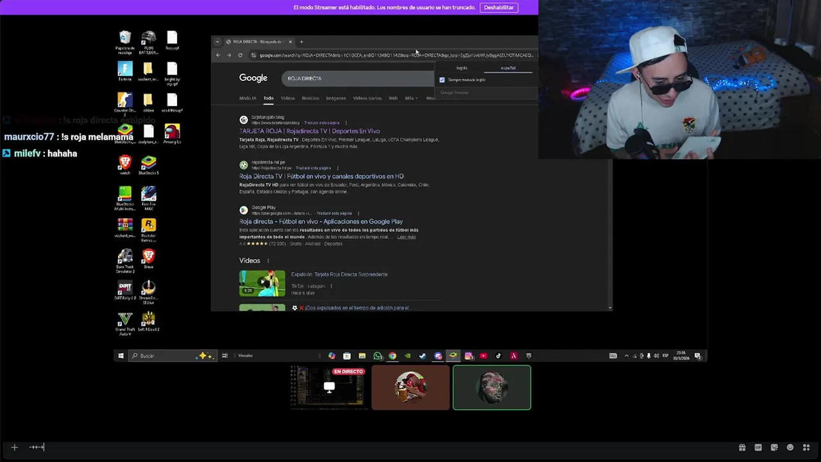This screenshot has width=821, height=462.
Task: Open the Papelera de reciclaje desktop icon
Action: point(125,41)
